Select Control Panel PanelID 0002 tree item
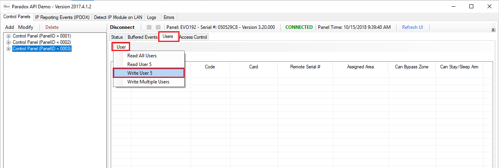This screenshot has height=168, width=499. tap(42, 42)
